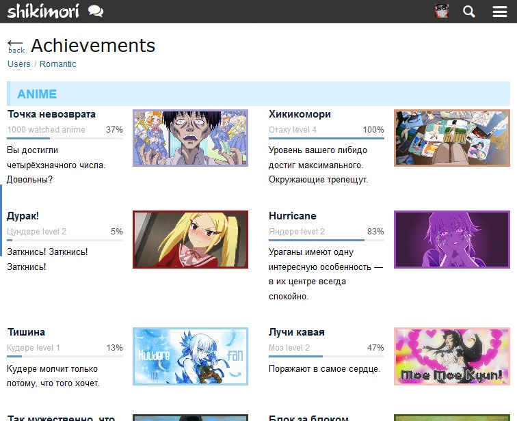This screenshot has width=517, height=421.
Task: Click the Хикикомори achievement title
Action: tap(300, 114)
